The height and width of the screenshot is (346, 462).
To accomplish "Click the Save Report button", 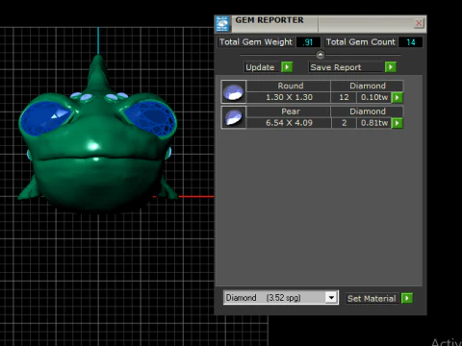I will pyautogui.click(x=346, y=67).
